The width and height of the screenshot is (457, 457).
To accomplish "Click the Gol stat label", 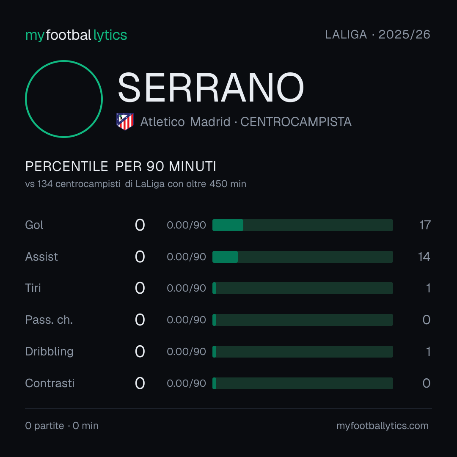I will (34, 225).
